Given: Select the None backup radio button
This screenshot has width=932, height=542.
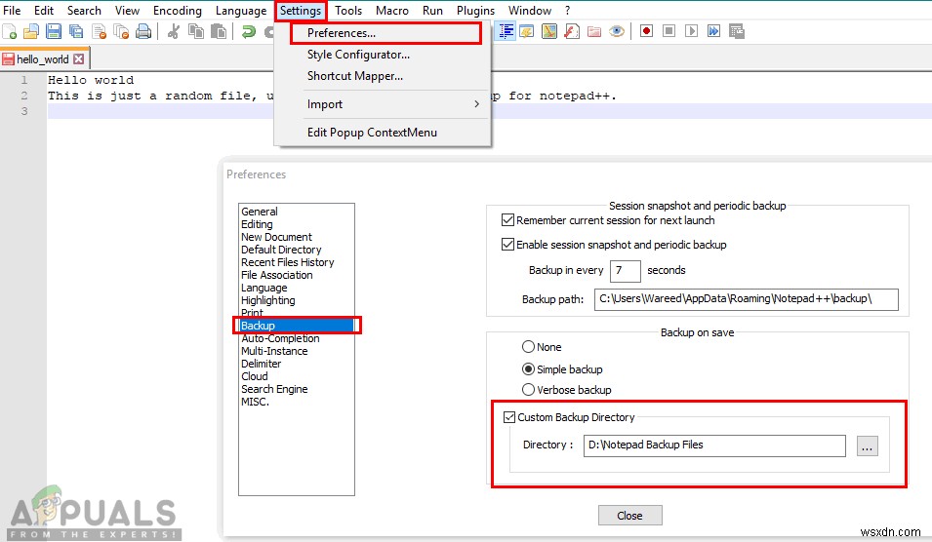Looking at the screenshot, I should pyautogui.click(x=528, y=347).
